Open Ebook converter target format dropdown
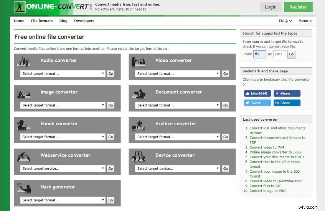The image size is (325, 211). [x=63, y=137]
